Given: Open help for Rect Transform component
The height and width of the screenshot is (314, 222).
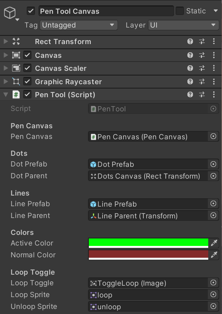Looking at the screenshot, I should [x=190, y=41].
